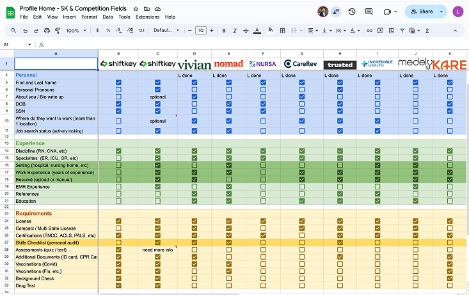The width and height of the screenshot is (469, 295).
Task: Select the column G header
Action: [x=302, y=54]
